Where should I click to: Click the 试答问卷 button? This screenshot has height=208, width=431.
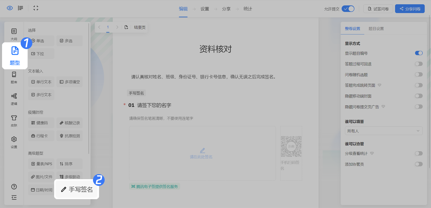378,9
